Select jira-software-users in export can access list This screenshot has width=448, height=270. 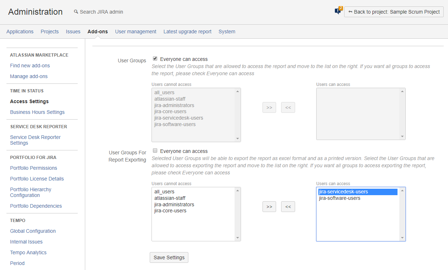(x=339, y=198)
